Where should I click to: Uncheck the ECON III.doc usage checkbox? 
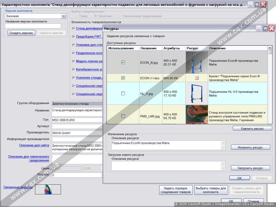(x=123, y=78)
